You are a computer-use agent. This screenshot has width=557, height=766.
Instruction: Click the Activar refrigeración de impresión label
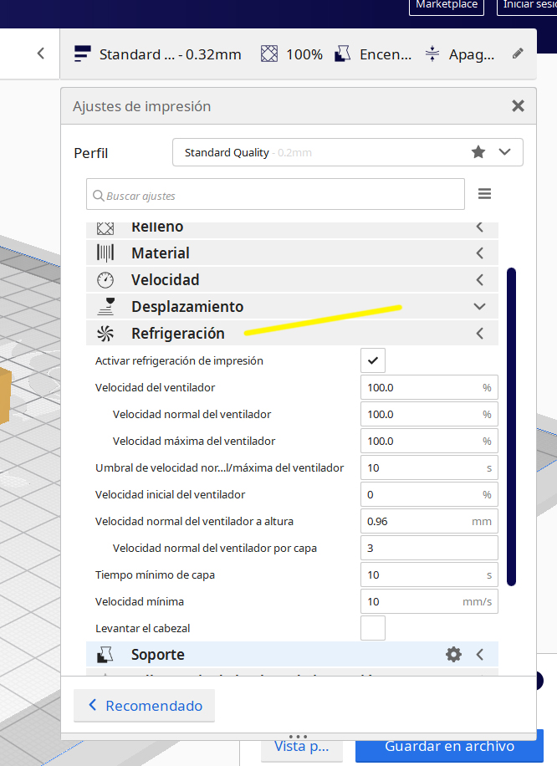[x=179, y=360]
